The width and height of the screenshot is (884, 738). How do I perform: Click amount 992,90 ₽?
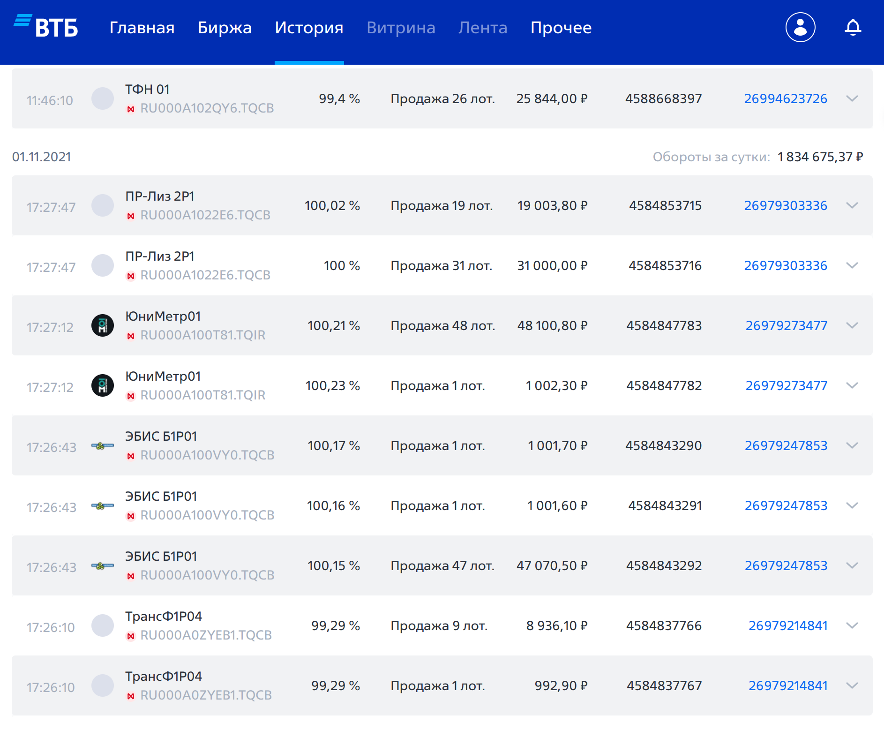click(561, 685)
